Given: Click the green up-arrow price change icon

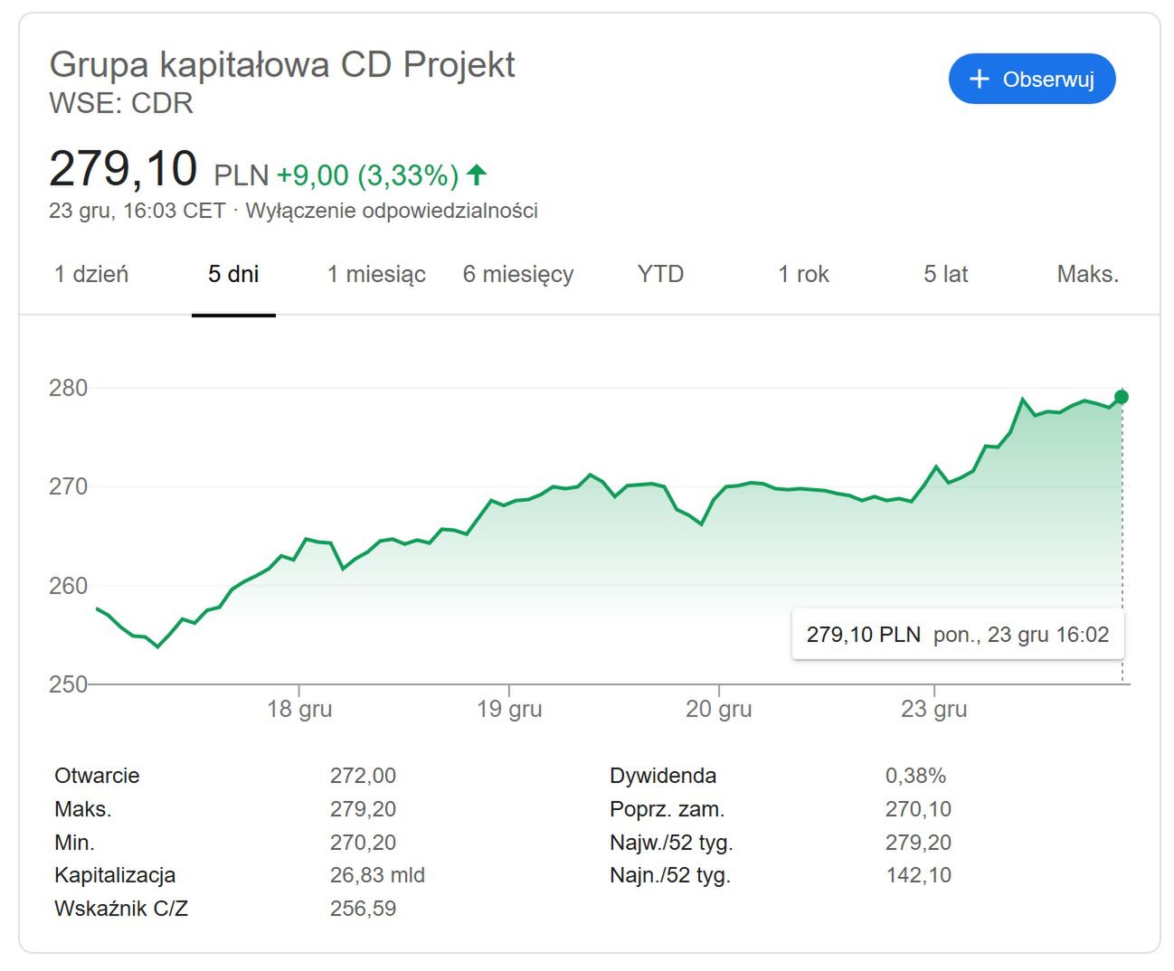Looking at the screenshot, I should click(x=477, y=174).
